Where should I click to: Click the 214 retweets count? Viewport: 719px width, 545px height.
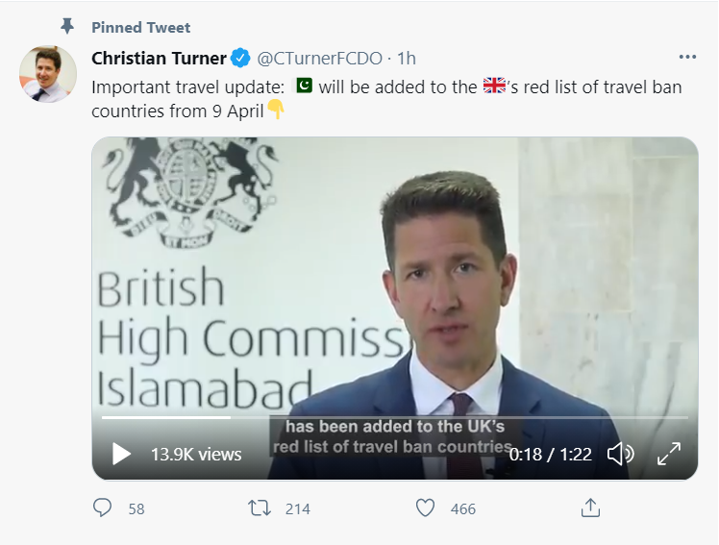coord(298,508)
